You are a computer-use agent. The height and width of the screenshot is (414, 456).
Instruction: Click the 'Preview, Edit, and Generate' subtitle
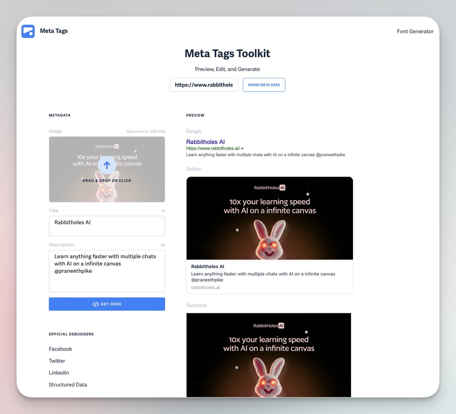point(227,69)
